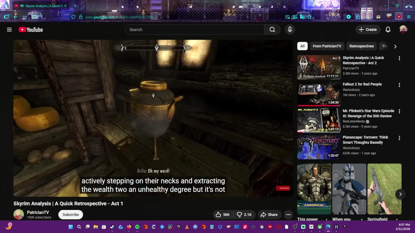415x233 pixels.
Task: Click the 192K subscribers text
Action: (39, 217)
